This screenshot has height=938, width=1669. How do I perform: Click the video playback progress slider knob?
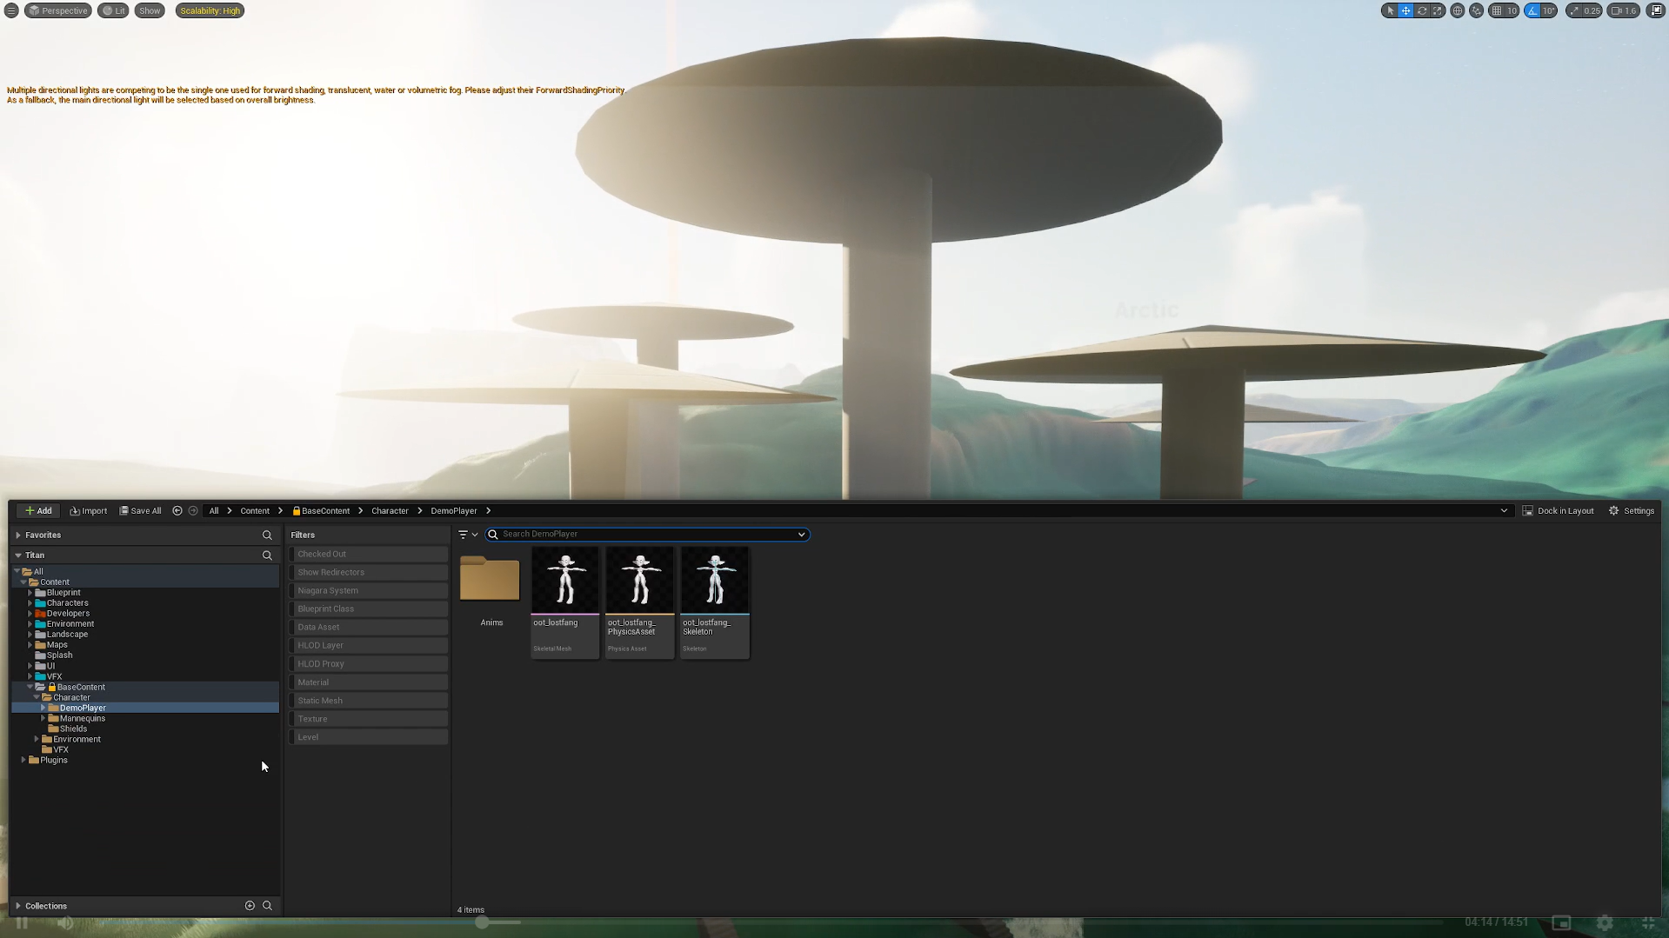pyautogui.click(x=482, y=922)
